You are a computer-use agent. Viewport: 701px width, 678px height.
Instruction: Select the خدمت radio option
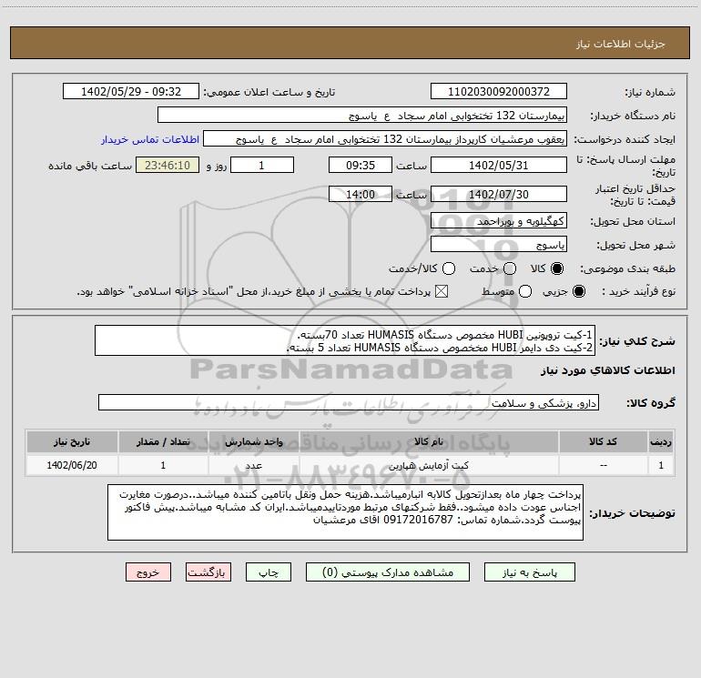[510, 268]
